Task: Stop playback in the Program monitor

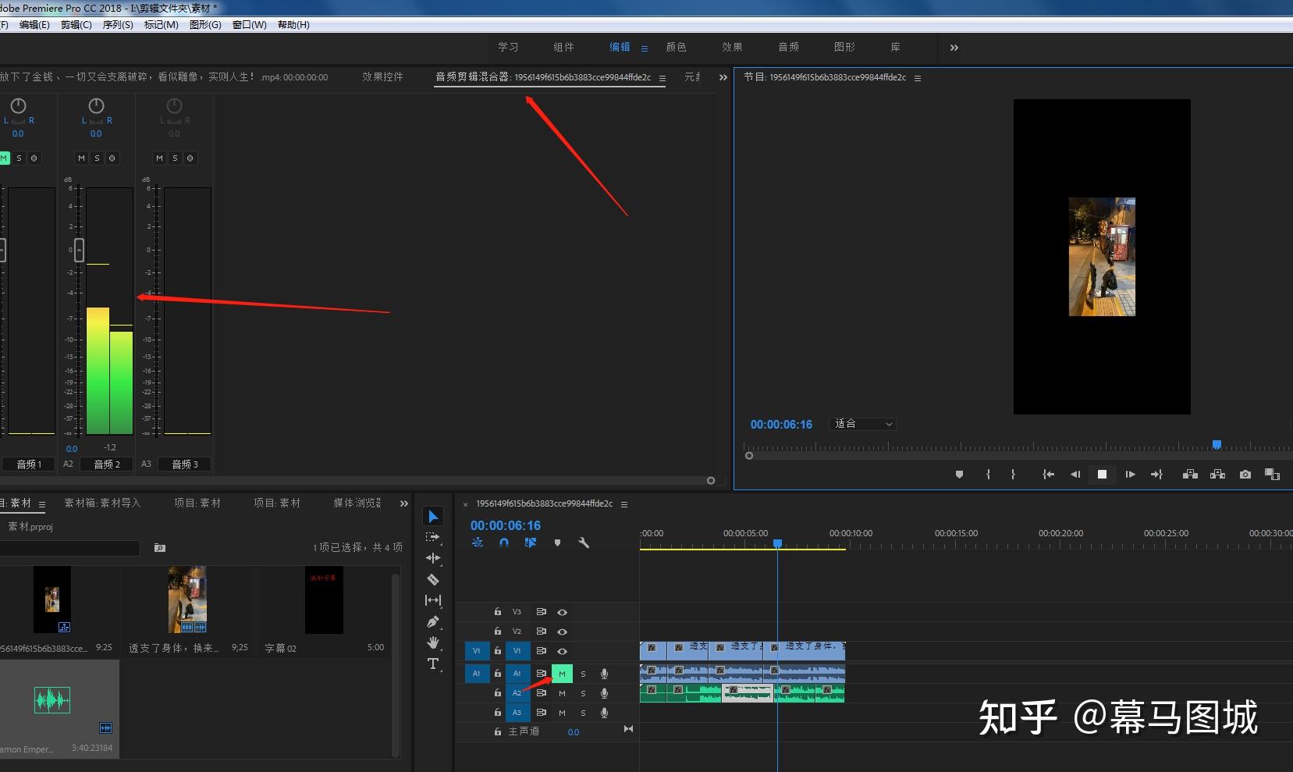Action: (1102, 475)
